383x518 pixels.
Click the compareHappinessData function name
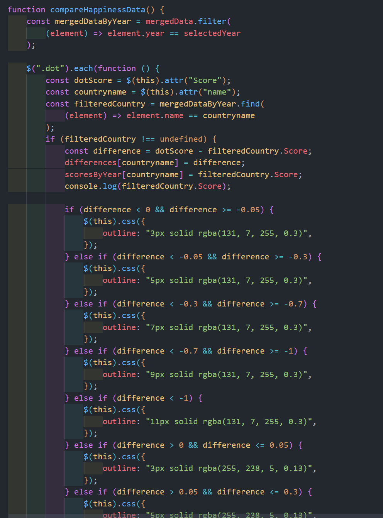click(x=98, y=10)
